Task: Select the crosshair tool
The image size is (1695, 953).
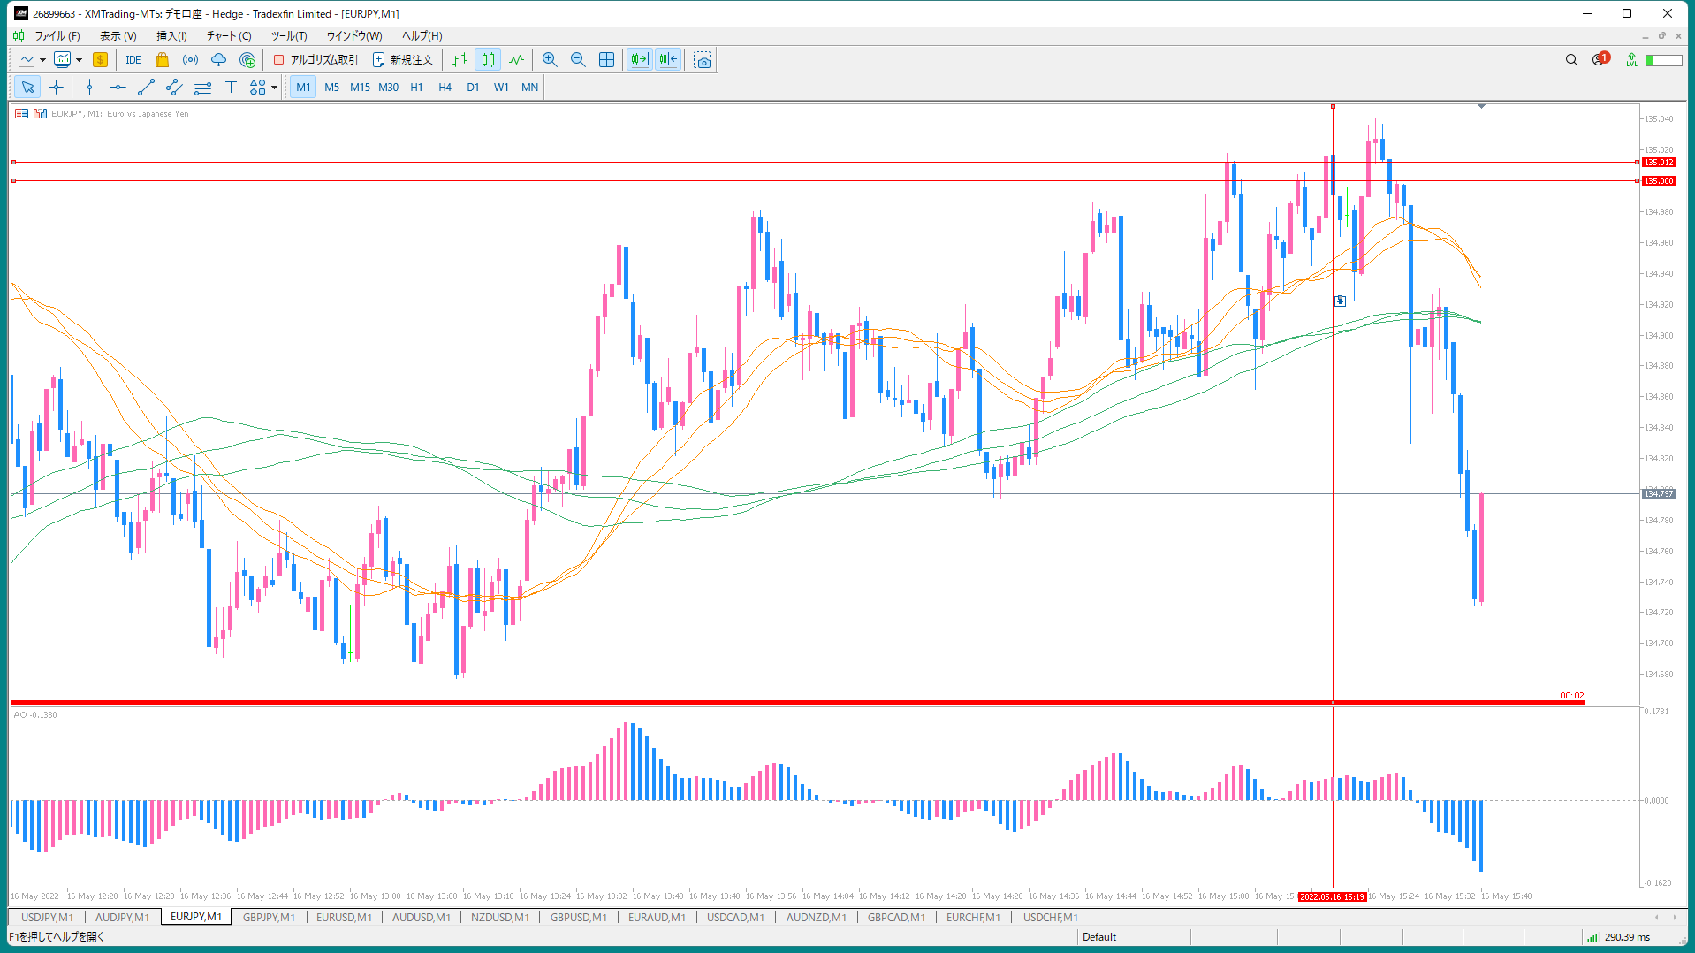Action: pos(56,87)
